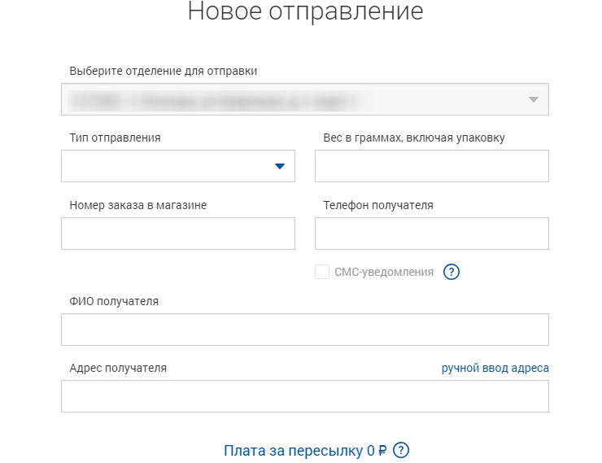Follow the ручной ввод адреса link
Image resolution: width=602 pixels, height=463 pixels.
[x=495, y=368]
